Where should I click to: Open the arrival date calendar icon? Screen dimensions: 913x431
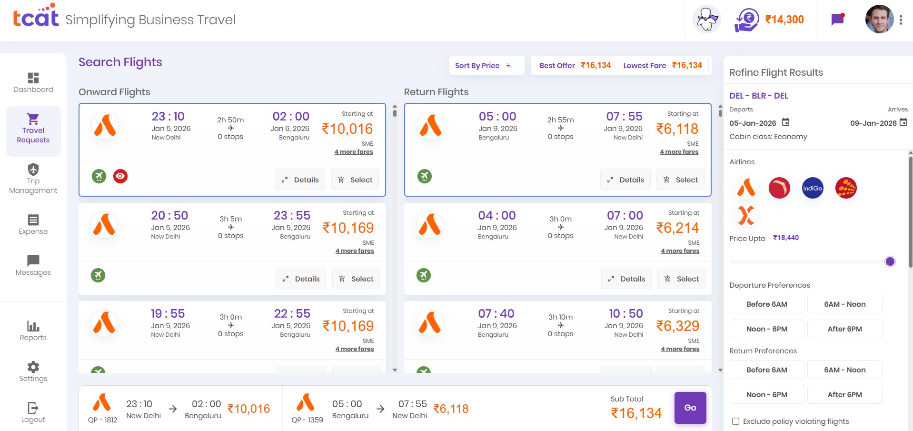click(x=903, y=122)
